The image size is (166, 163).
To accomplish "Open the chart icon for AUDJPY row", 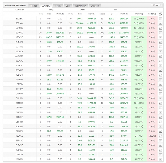I will (160, 80).
